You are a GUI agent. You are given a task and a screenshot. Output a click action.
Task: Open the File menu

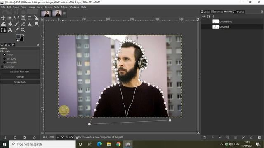(3, 7)
